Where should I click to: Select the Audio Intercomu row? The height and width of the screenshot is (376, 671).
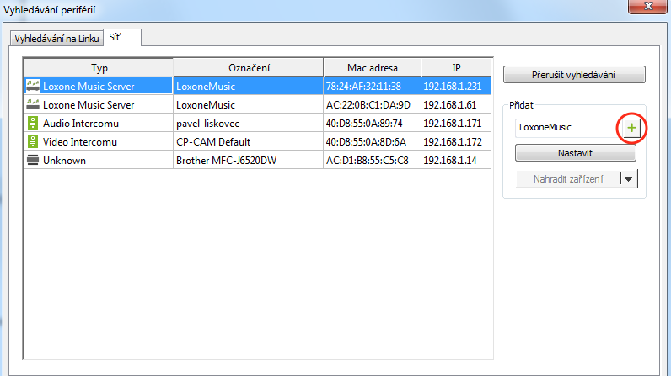(257, 124)
